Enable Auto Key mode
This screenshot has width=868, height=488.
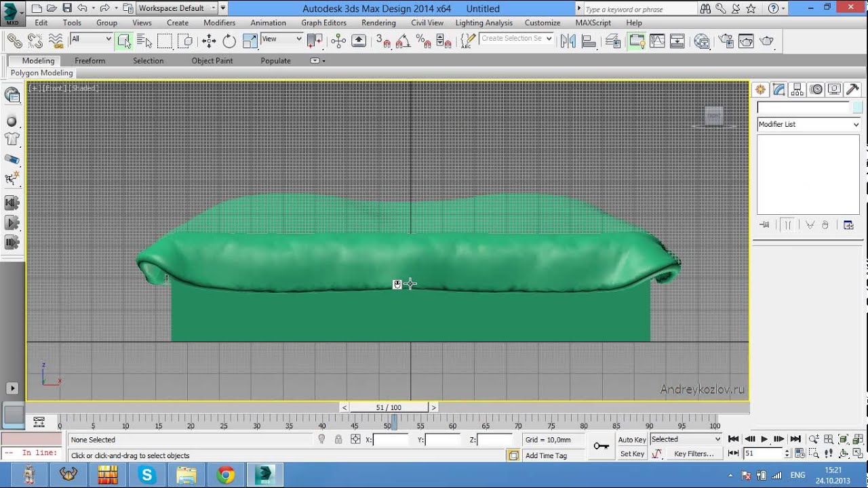pos(632,440)
